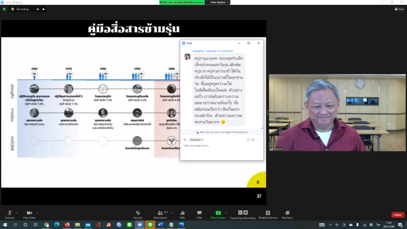Click green encryption shield icon
Image resolution: width=407 pixels, height=229 pixels.
pyautogui.click(x=4, y=9)
